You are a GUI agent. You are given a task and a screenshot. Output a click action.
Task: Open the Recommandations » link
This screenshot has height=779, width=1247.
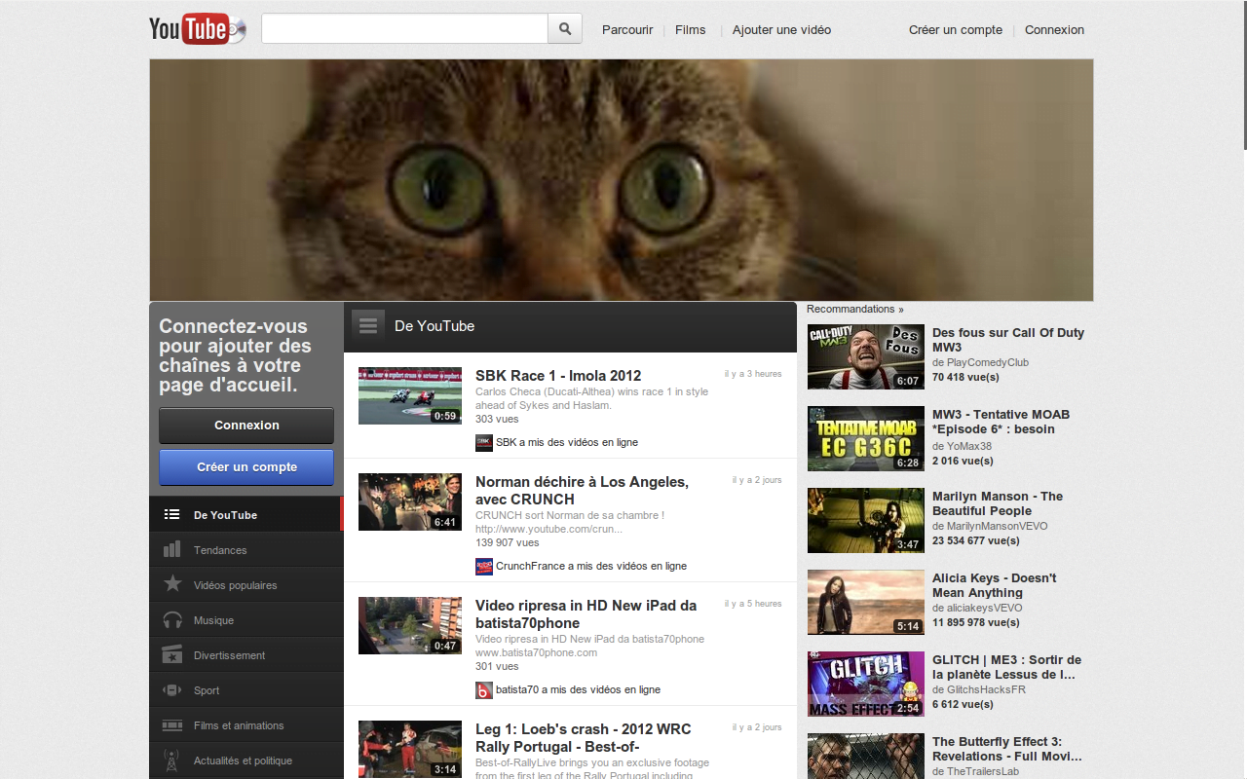855,309
